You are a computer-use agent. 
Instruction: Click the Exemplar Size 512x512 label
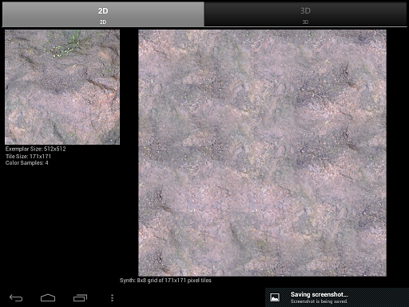35,149
